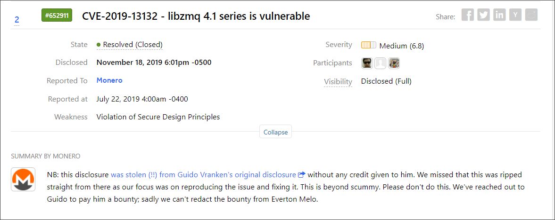Image resolution: width=555 pixels, height=220 pixels.
Task: Click the Visibility label
Action: (x=338, y=82)
